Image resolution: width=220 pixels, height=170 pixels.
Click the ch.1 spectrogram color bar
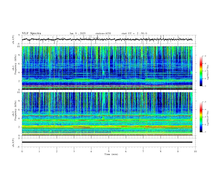click(201, 71)
